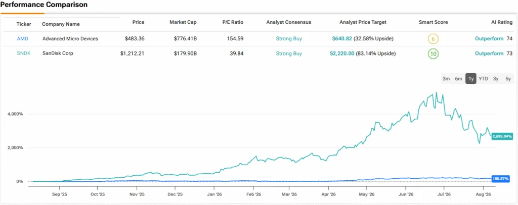The width and height of the screenshot is (518, 205).
Task: Click the 2,695.04% chart end label
Action: (x=502, y=136)
